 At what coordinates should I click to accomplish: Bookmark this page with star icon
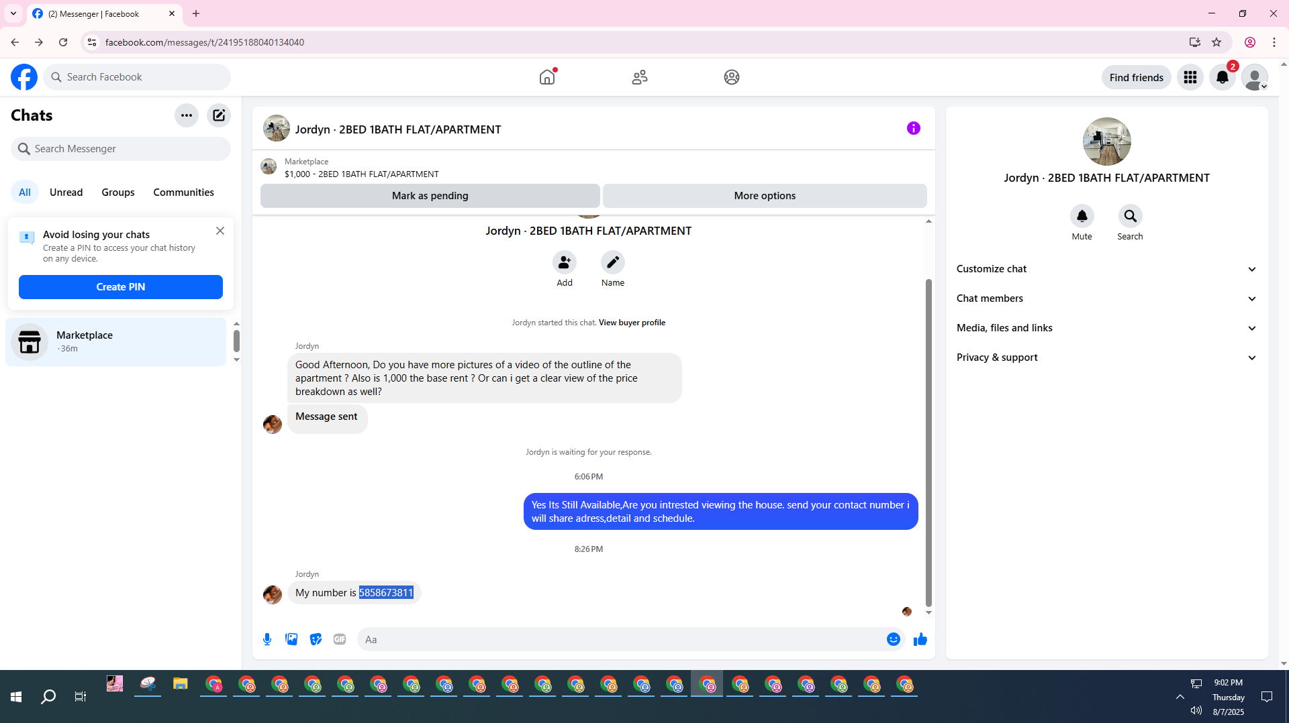click(1216, 42)
